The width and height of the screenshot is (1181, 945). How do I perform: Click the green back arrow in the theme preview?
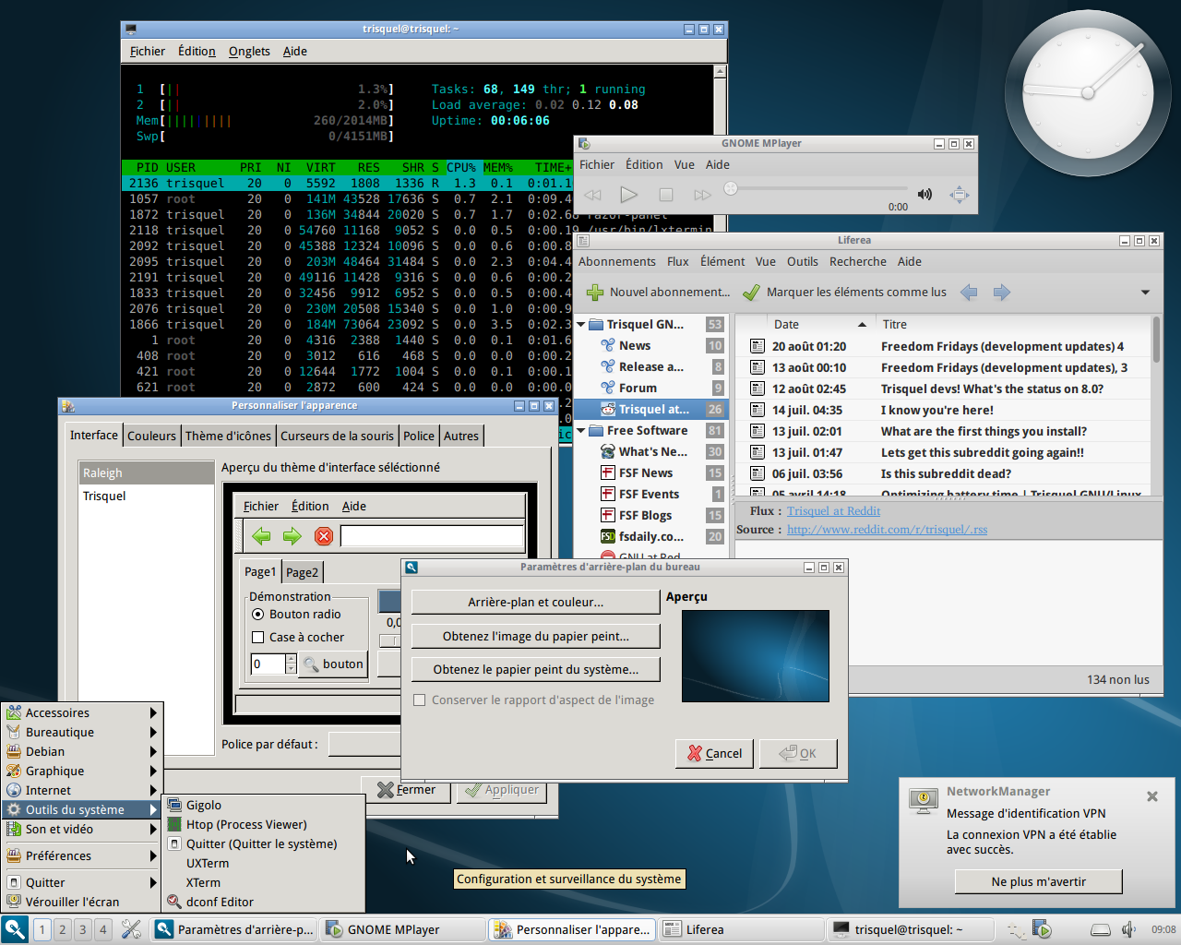point(261,536)
